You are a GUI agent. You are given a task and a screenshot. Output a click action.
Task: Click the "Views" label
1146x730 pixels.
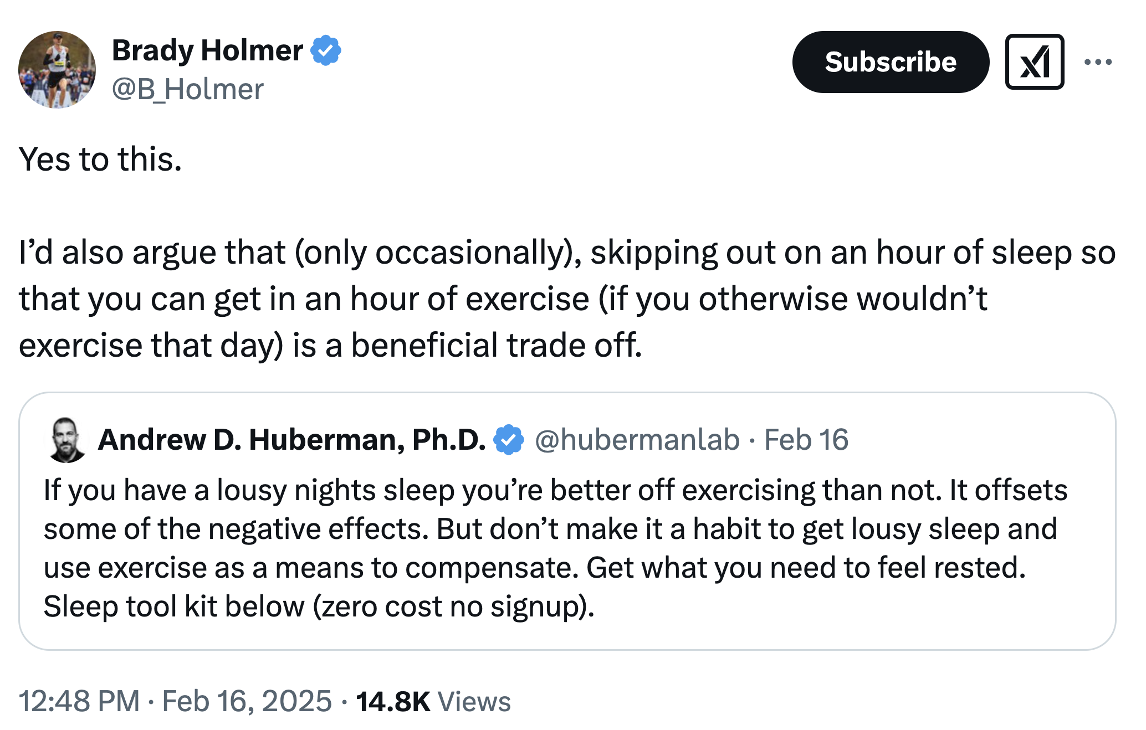click(474, 701)
